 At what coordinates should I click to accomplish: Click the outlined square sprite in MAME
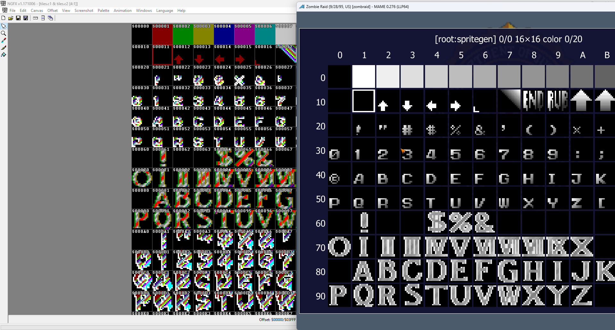click(x=364, y=101)
